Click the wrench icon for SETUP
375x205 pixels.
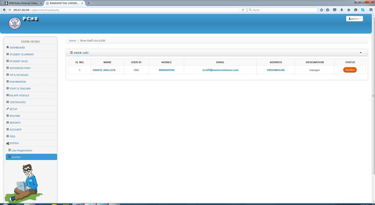7,109
